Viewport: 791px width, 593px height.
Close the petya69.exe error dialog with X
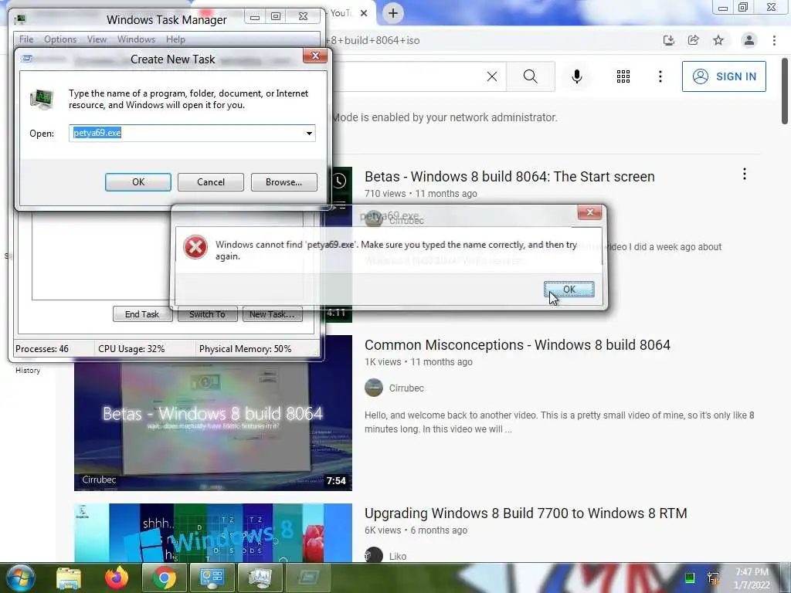[589, 212]
